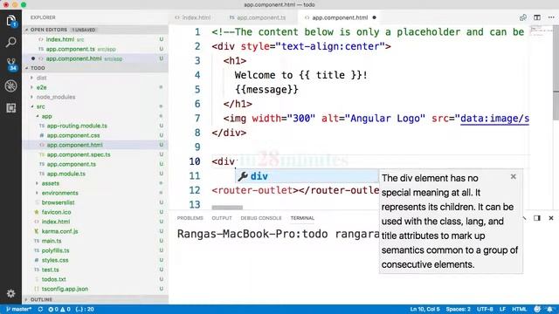The image size is (559, 314).
Task: Open the Extensions view in activity bar
Action: [11, 107]
